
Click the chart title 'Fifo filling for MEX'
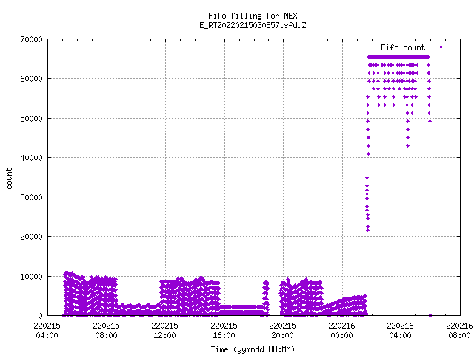[253, 16]
